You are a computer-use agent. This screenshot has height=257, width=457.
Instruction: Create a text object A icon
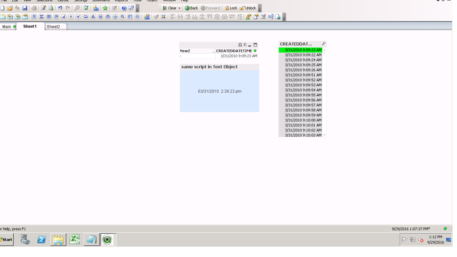pyautogui.click(x=93, y=17)
